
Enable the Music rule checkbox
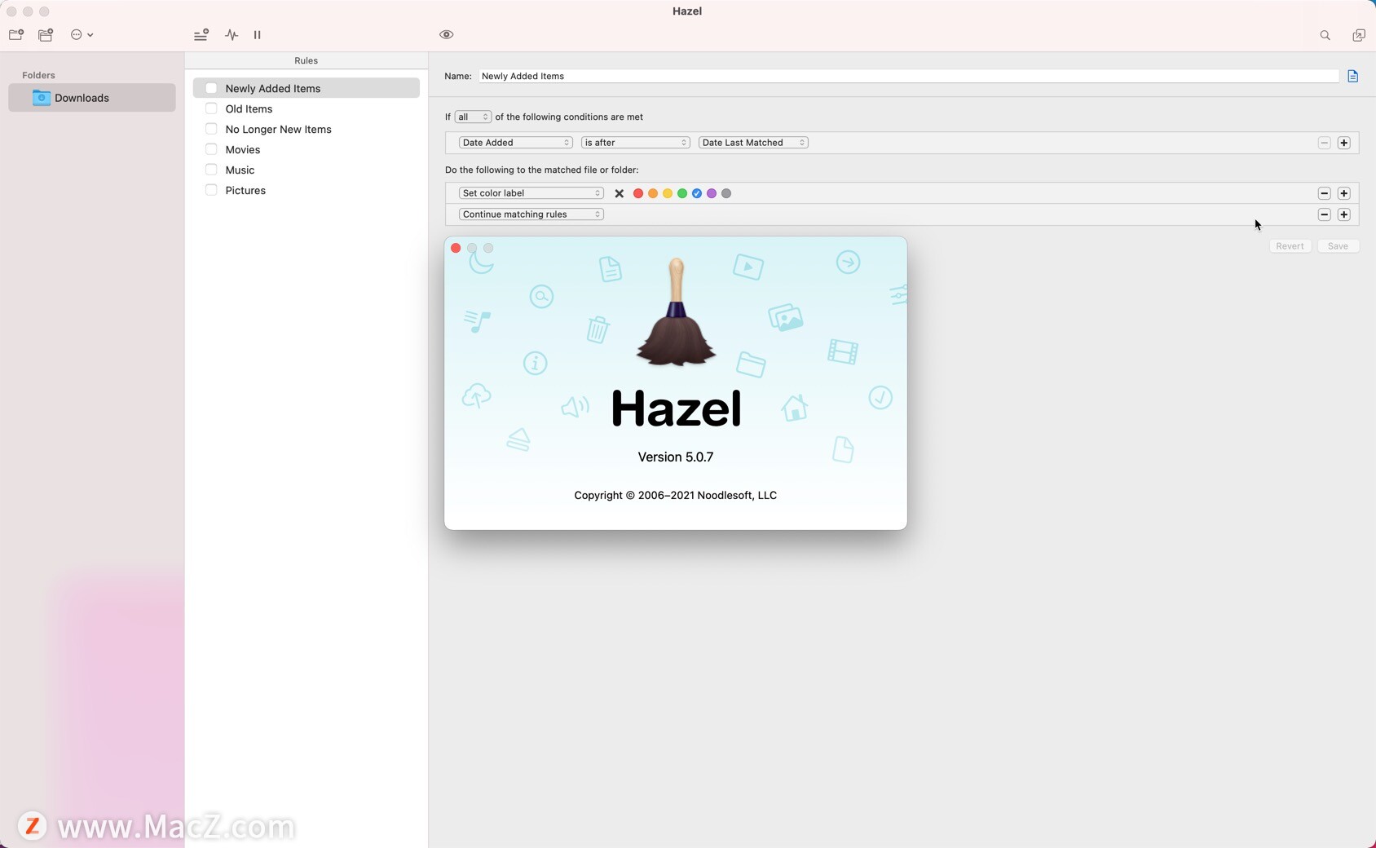(x=211, y=170)
